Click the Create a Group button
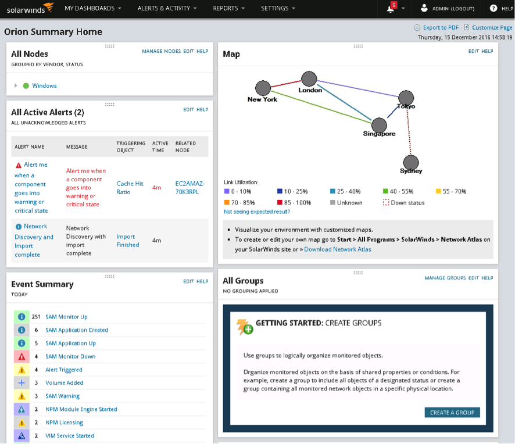This screenshot has height=444, width=515. [x=452, y=413]
